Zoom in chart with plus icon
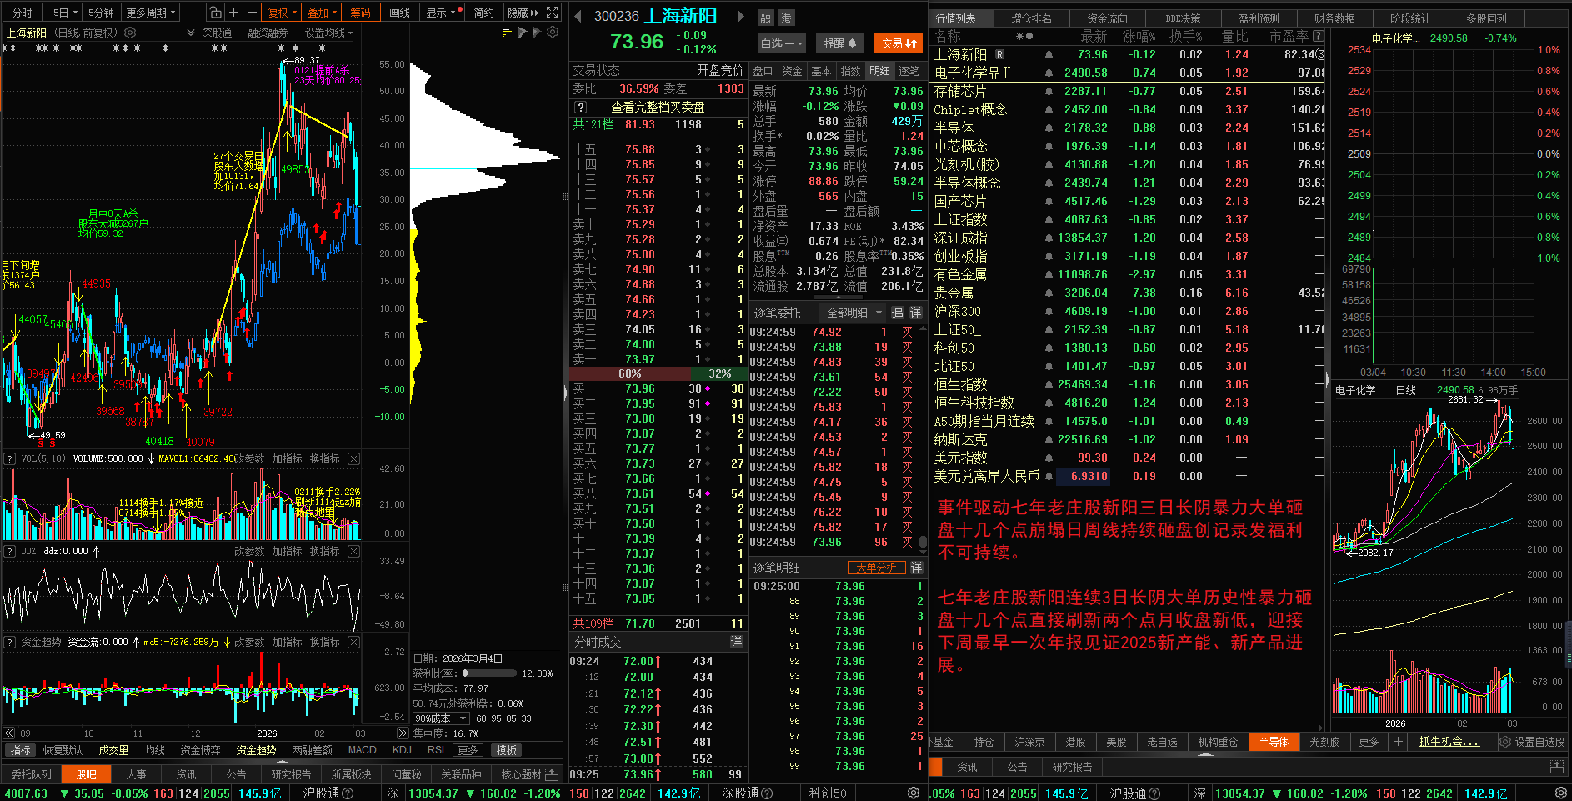This screenshot has width=1572, height=801. pos(233,13)
